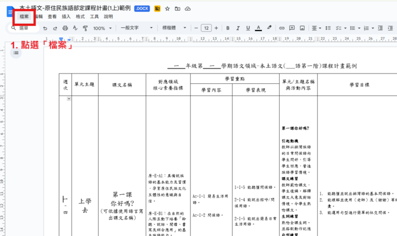Click the insert link icon
The height and width of the screenshot is (236, 397).
[282, 28]
